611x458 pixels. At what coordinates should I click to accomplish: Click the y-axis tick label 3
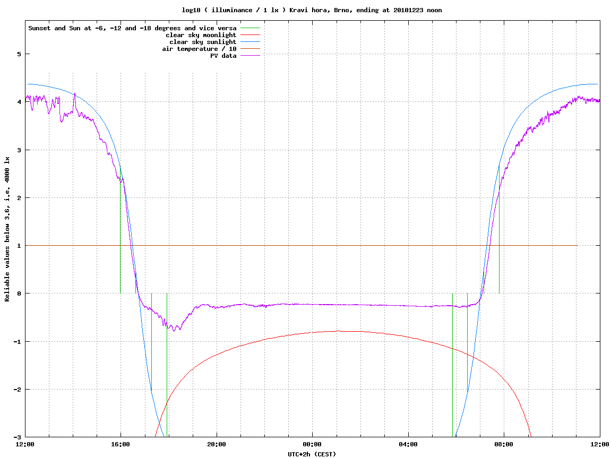19,150
